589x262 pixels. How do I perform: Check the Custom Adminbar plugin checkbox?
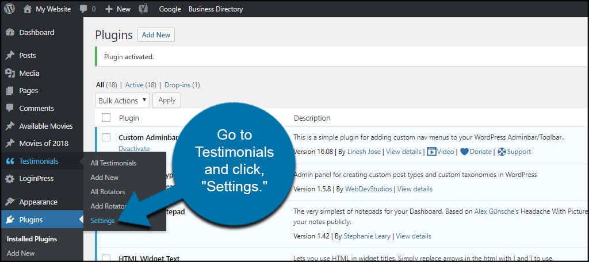[x=106, y=137]
